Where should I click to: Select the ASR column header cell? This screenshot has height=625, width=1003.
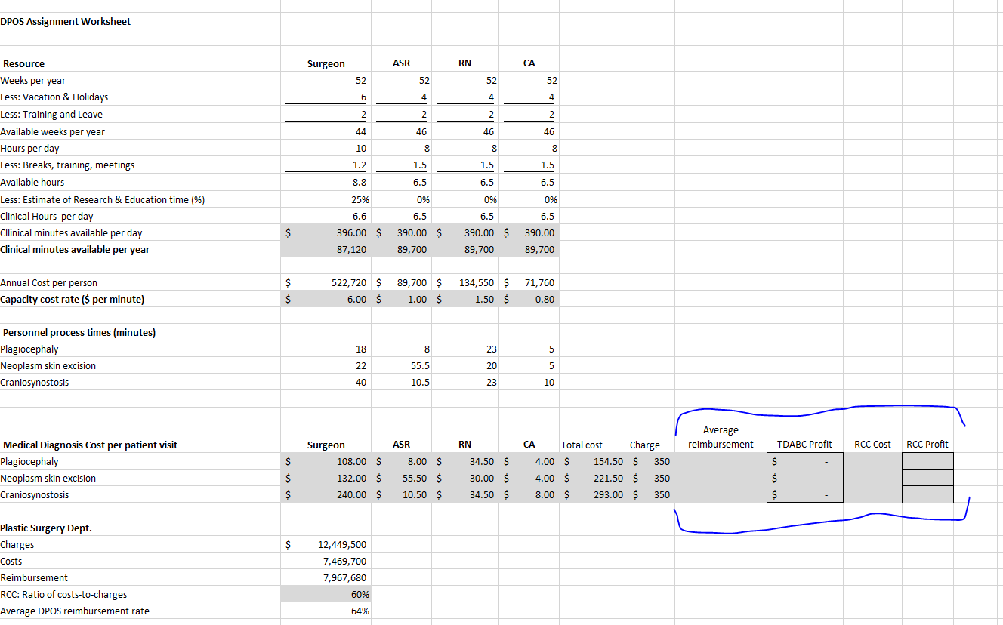point(401,63)
